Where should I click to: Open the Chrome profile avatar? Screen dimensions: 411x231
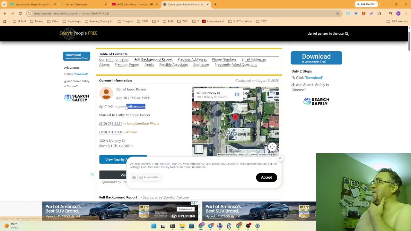[398, 13]
